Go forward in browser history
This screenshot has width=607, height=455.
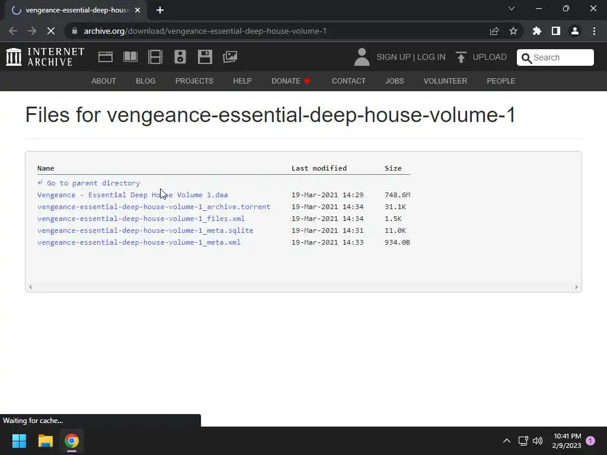click(32, 31)
